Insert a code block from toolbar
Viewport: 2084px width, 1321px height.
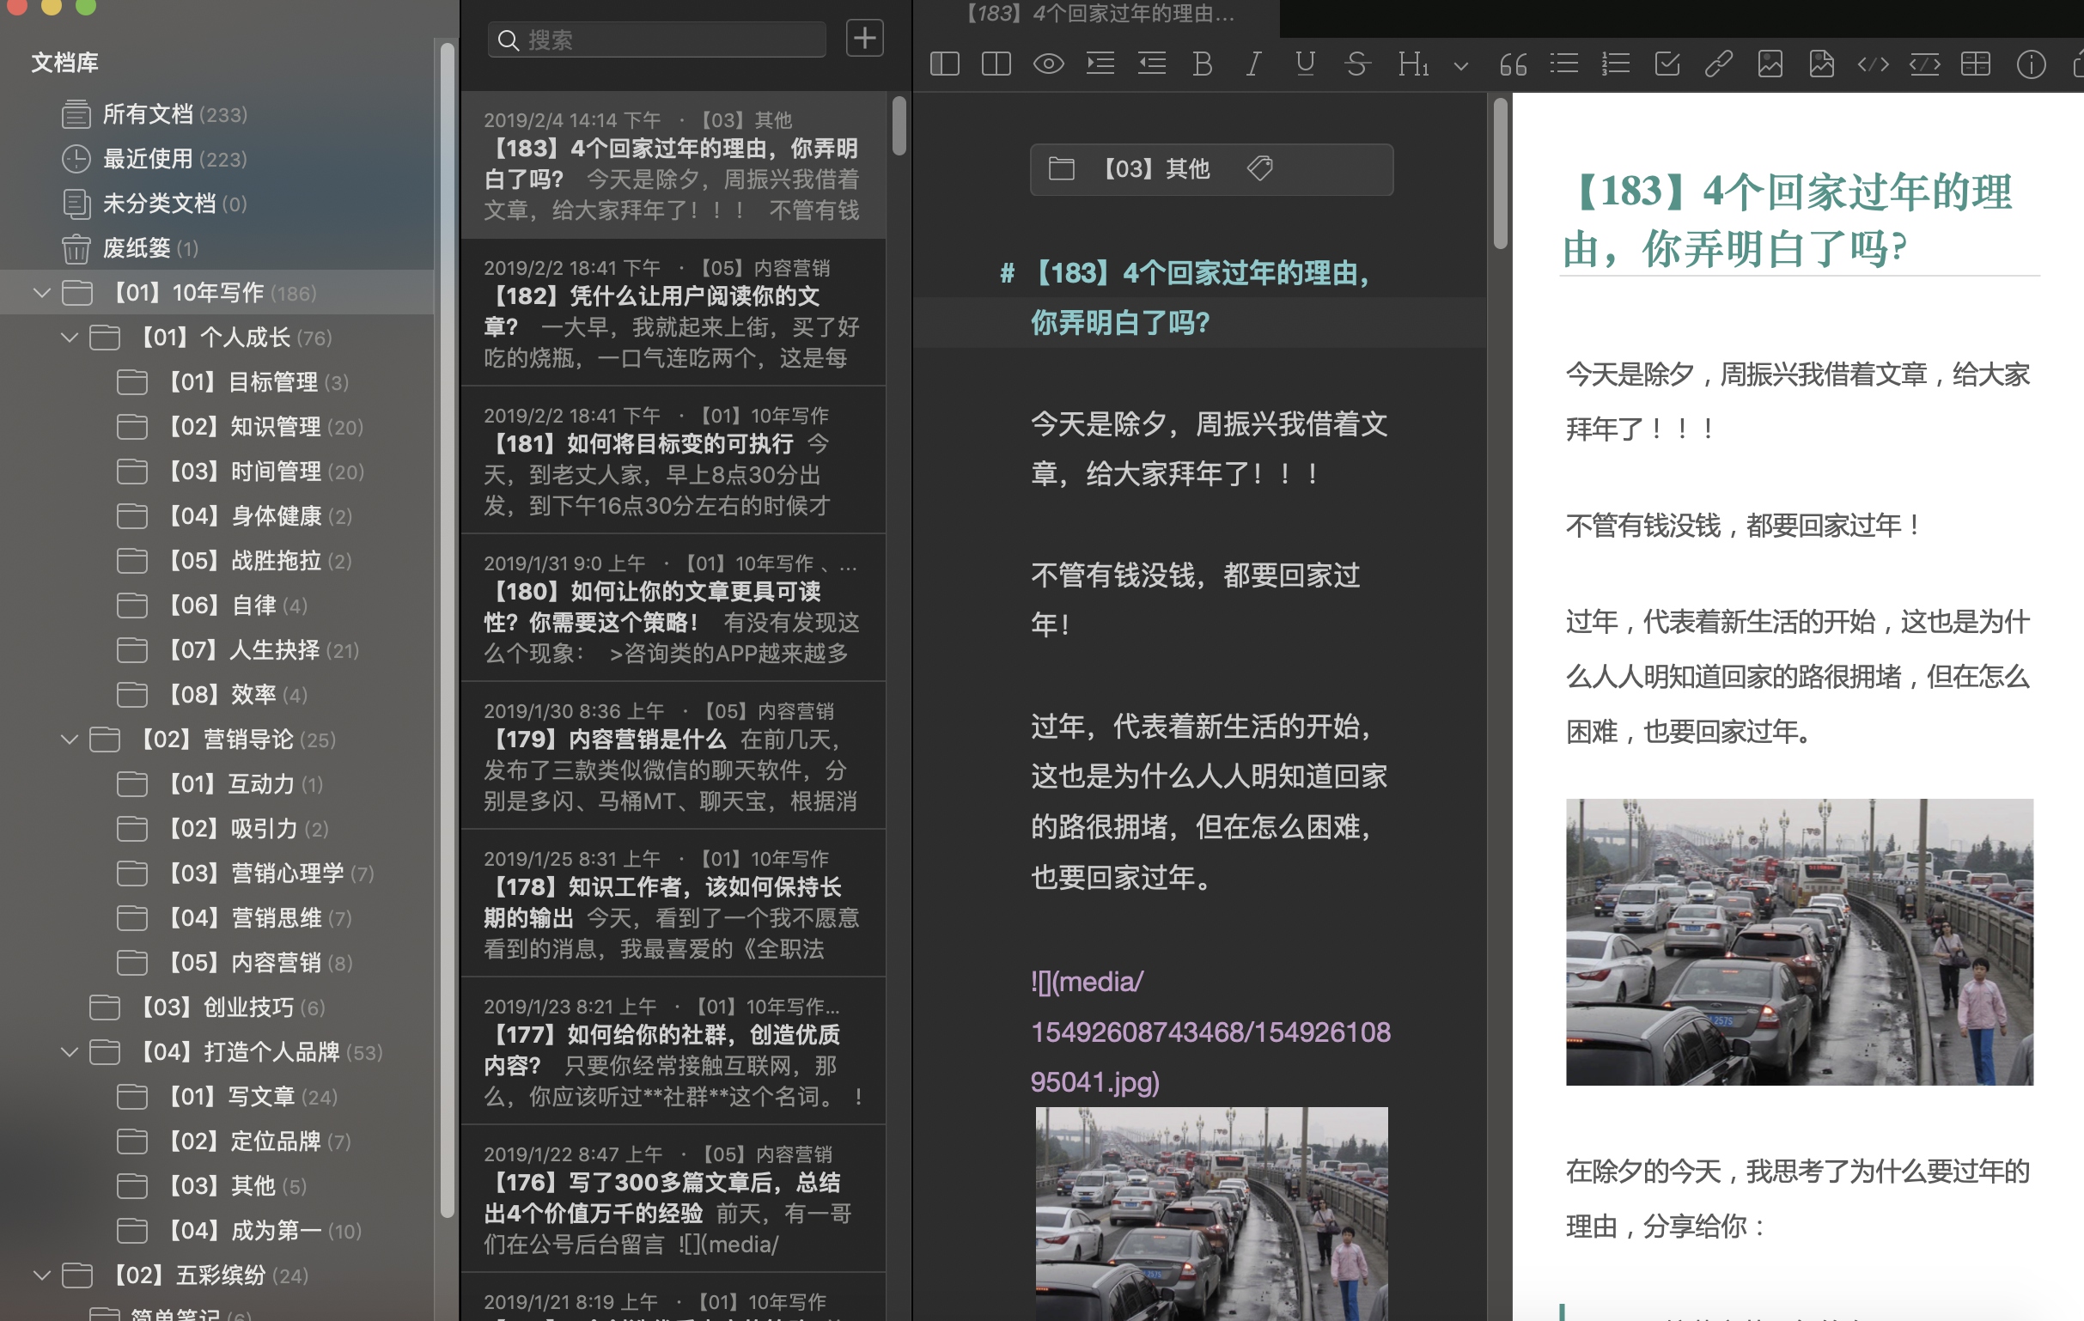[1925, 64]
